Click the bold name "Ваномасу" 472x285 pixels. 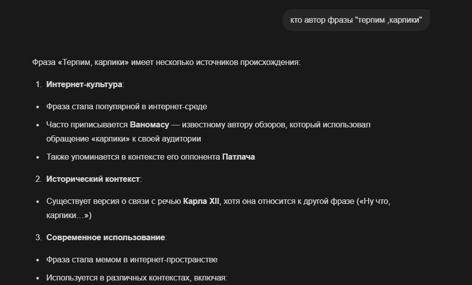point(149,124)
